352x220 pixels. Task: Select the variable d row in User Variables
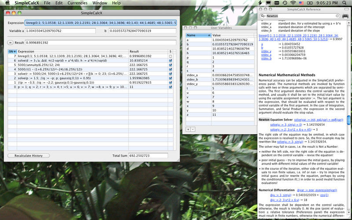[220, 48]
